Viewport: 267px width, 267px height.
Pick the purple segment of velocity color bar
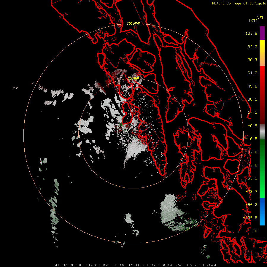(x=262, y=33)
